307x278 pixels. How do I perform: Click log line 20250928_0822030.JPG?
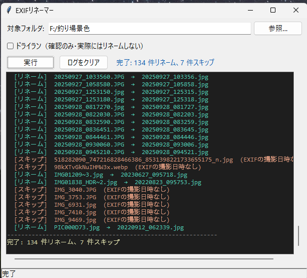111,114
